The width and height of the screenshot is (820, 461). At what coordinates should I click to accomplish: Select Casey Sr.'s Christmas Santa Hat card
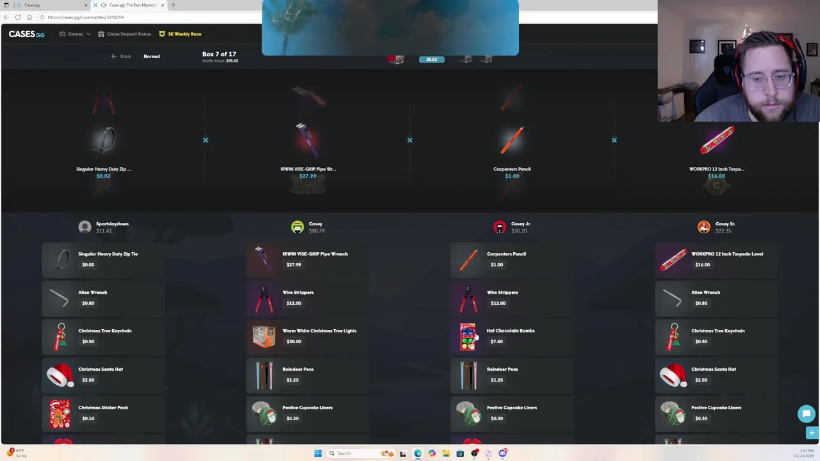coord(716,375)
